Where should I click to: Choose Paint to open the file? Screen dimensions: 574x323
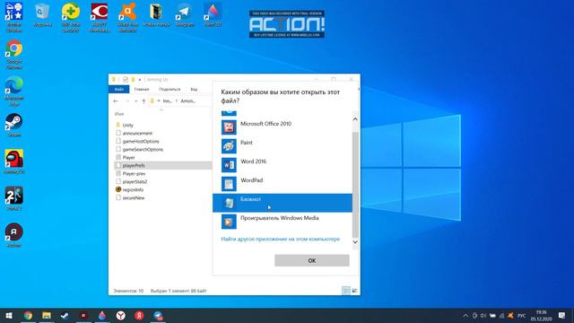(283, 145)
